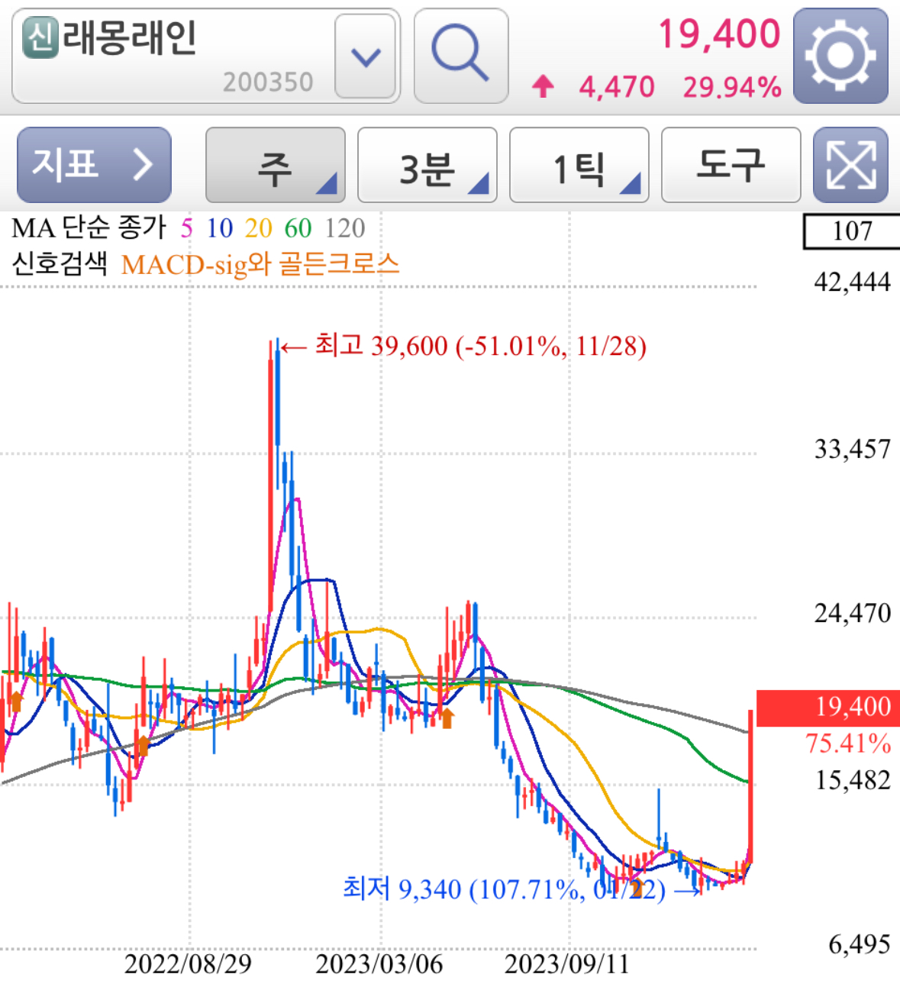The image size is (900, 987).
Task: Toggle the 120-period moving average
Action: (x=344, y=227)
